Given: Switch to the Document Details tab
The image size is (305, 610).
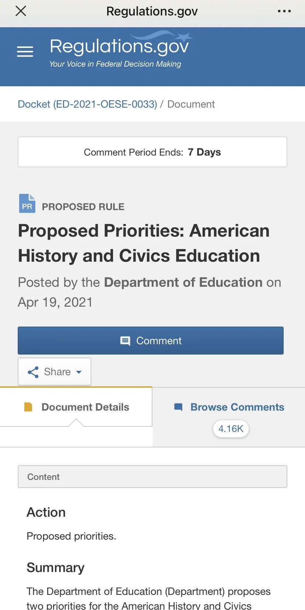Looking at the screenshot, I should click(85, 407).
